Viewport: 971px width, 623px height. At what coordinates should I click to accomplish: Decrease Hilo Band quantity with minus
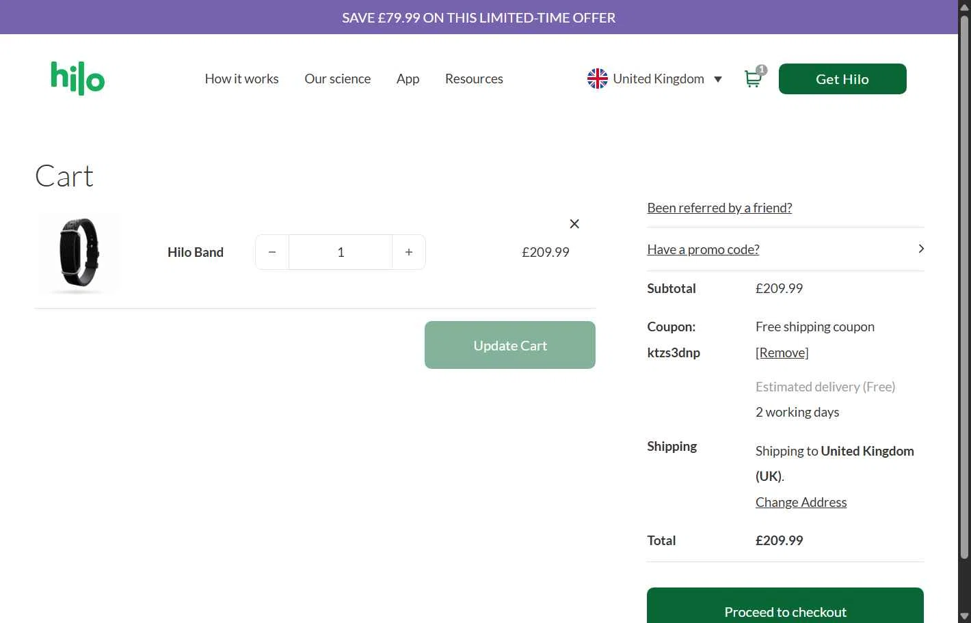pyautogui.click(x=272, y=252)
